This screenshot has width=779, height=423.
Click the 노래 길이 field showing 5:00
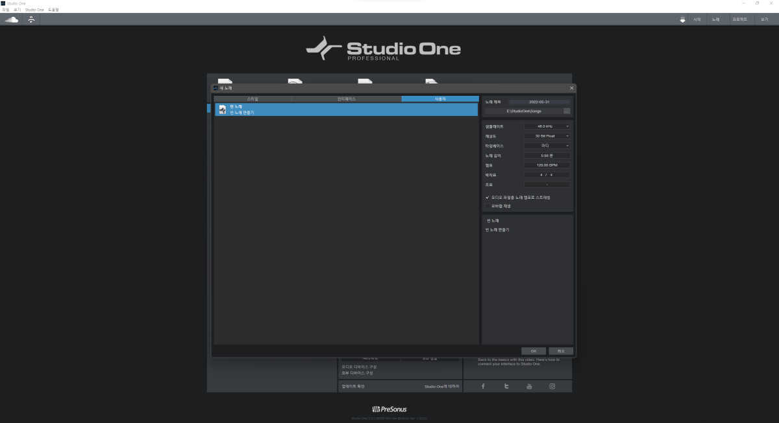click(x=547, y=155)
